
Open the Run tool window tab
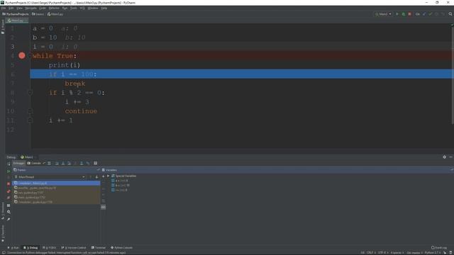pyautogui.click(x=13, y=248)
